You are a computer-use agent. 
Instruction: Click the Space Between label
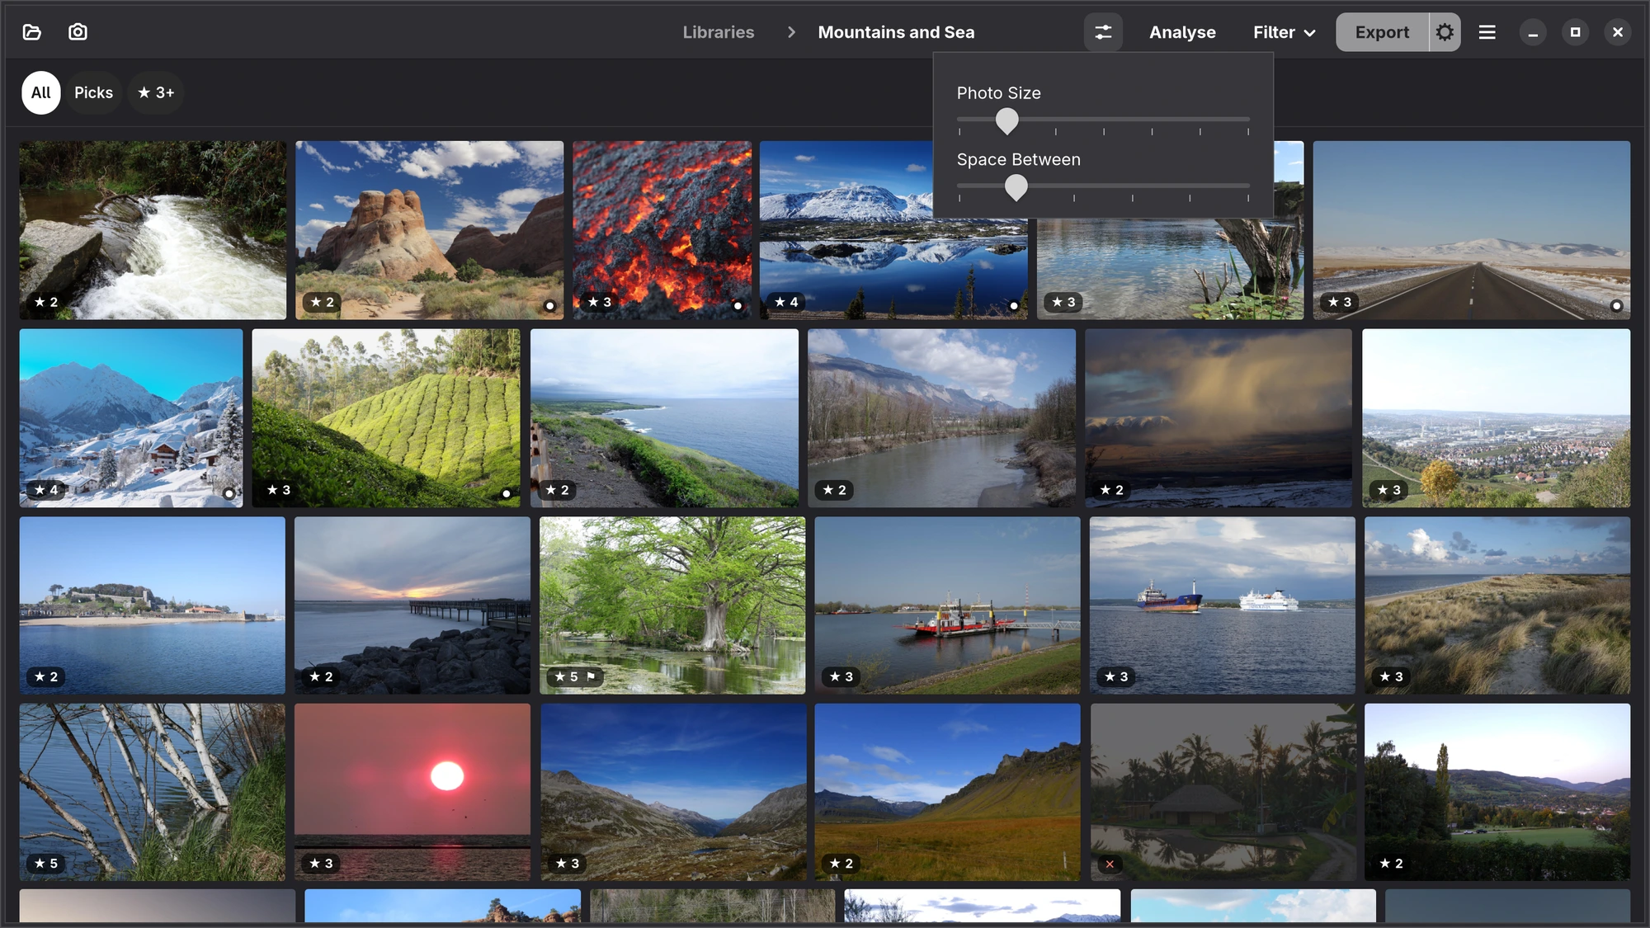click(1018, 160)
